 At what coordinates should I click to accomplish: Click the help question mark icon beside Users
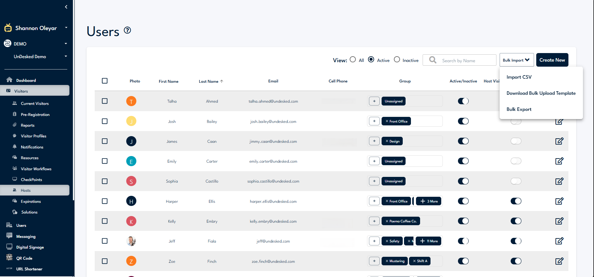pyautogui.click(x=127, y=30)
